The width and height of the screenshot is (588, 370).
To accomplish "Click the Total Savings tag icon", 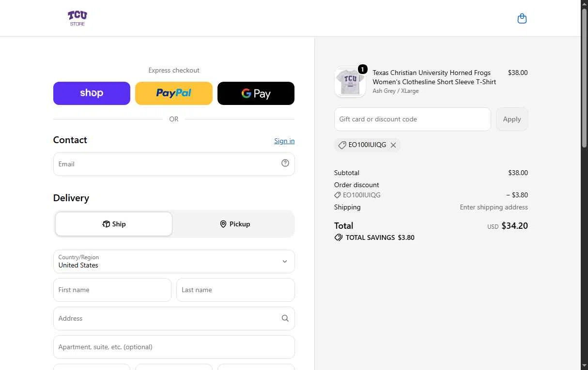I will [339, 237].
